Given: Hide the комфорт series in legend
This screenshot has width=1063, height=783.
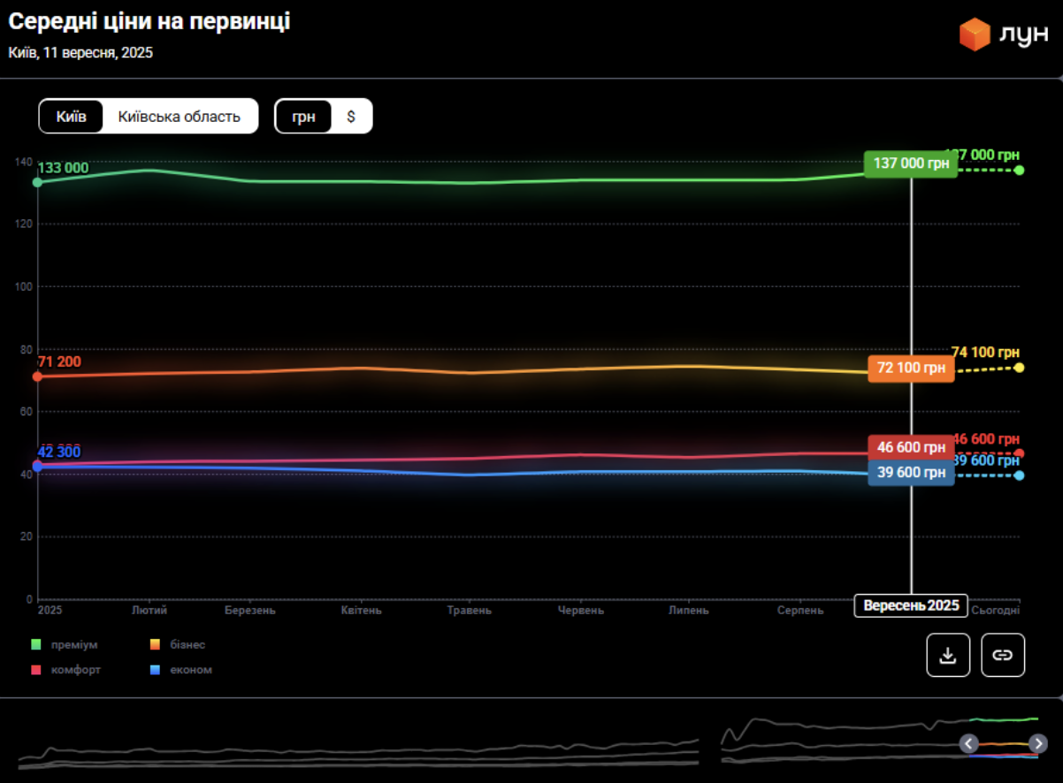Looking at the screenshot, I should [76, 670].
